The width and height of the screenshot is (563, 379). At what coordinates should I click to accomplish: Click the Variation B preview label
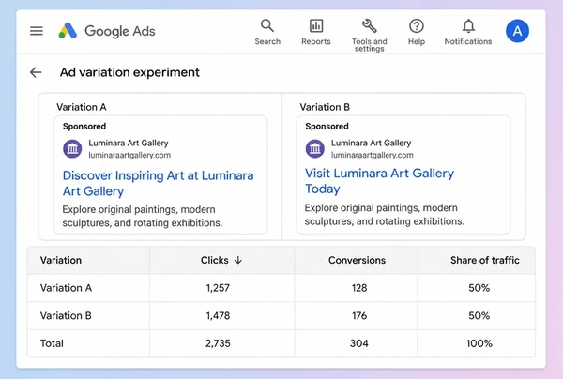pyautogui.click(x=325, y=107)
